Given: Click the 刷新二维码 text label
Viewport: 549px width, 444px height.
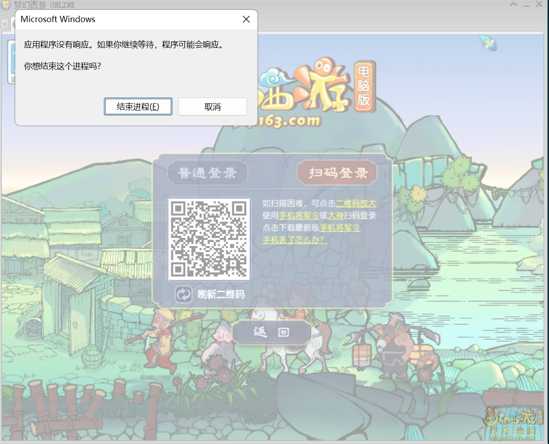Looking at the screenshot, I should [x=221, y=295].
